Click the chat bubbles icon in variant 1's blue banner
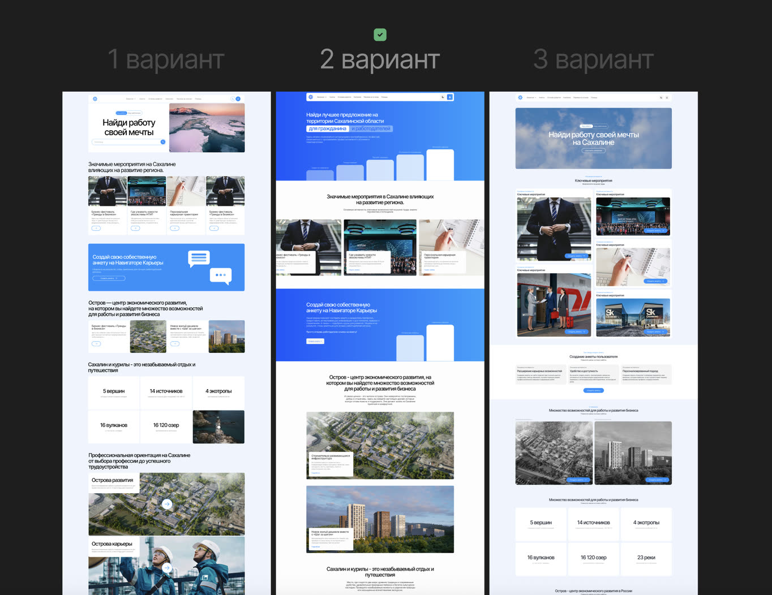Image resolution: width=772 pixels, height=595 pixels. pyautogui.click(x=210, y=267)
